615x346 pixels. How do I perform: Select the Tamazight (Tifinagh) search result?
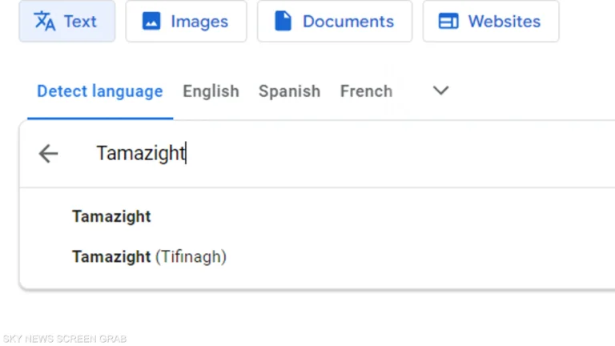pyautogui.click(x=149, y=257)
